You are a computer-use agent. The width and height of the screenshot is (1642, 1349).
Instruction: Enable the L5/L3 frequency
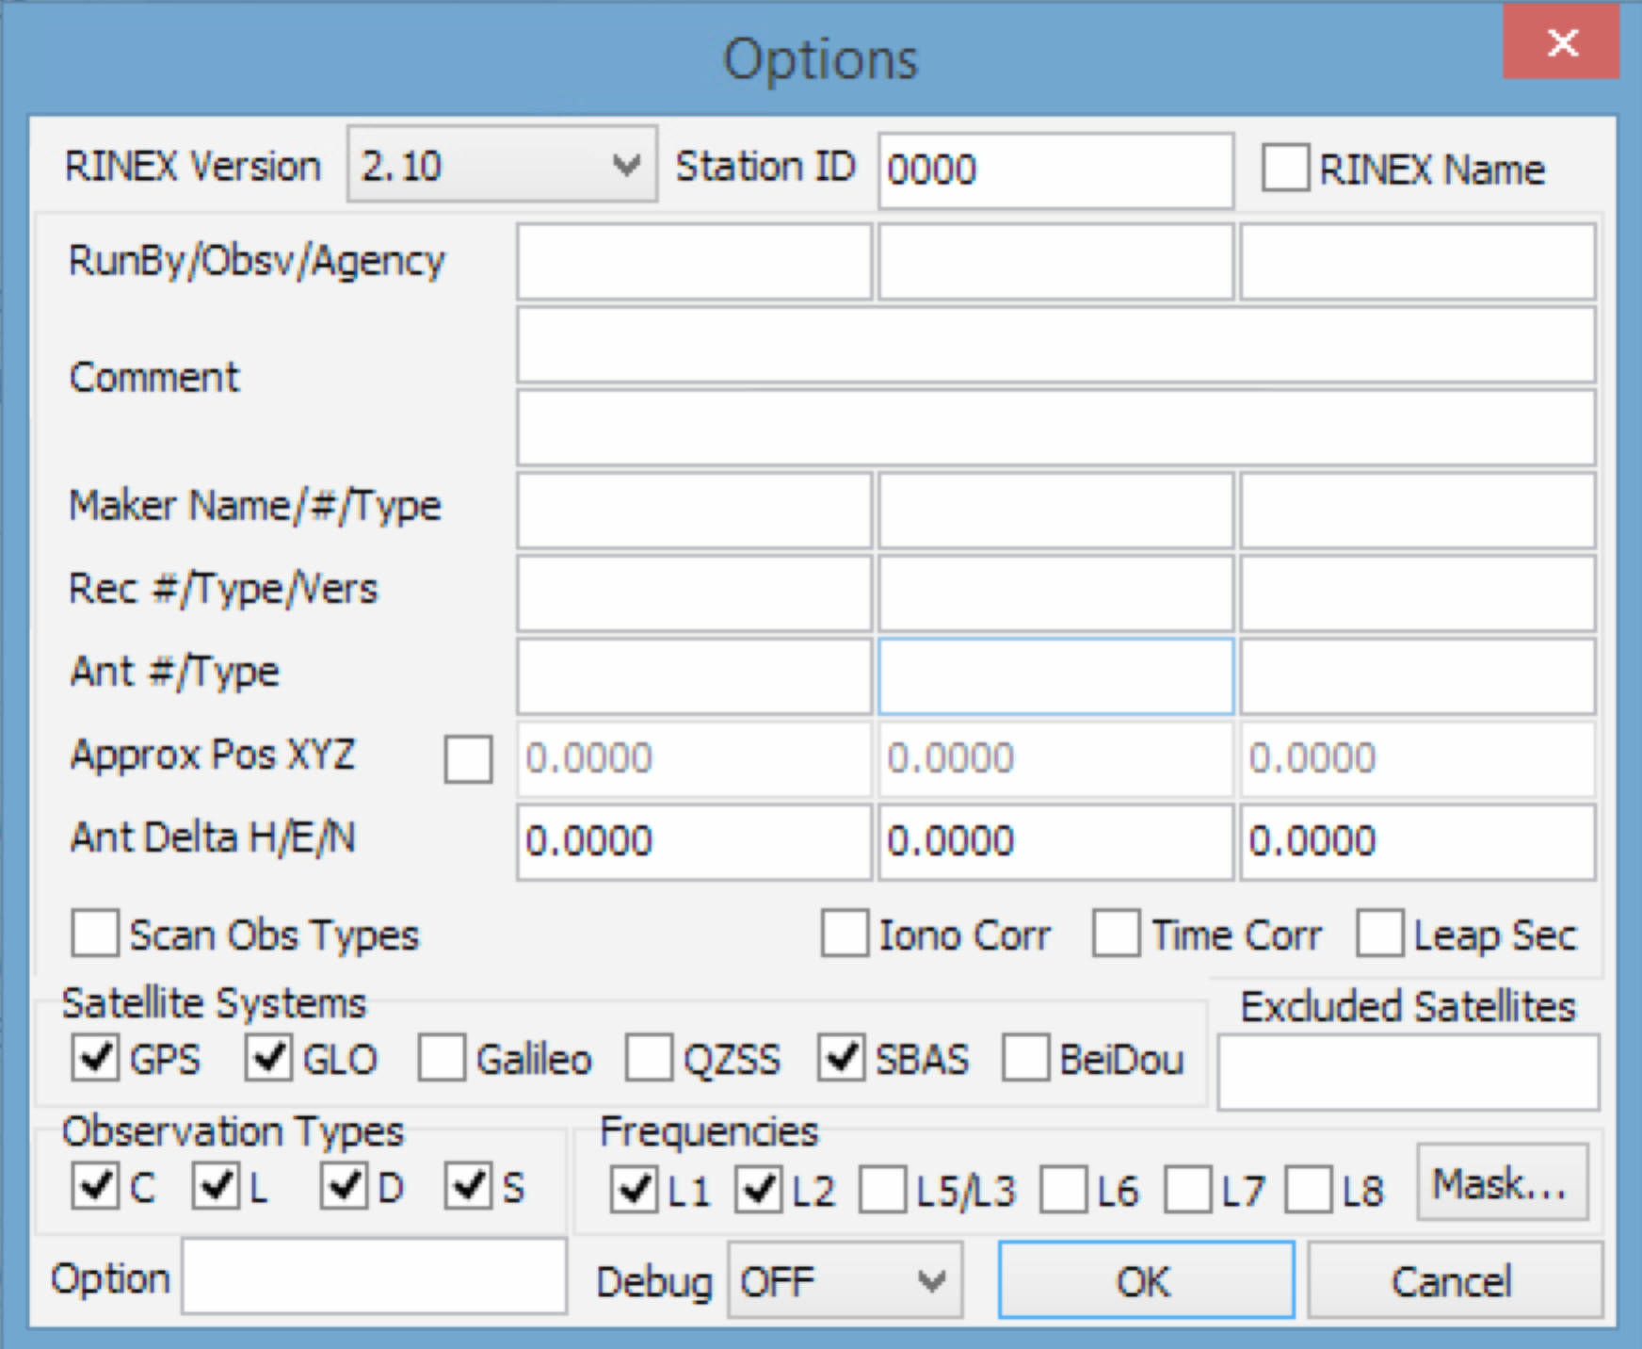[x=883, y=1190]
